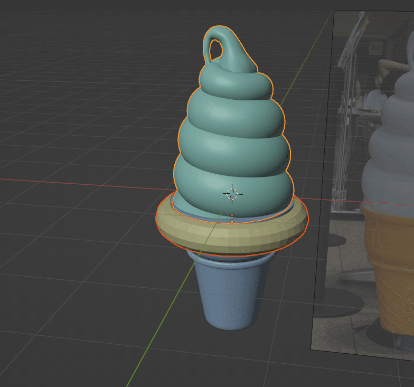The height and width of the screenshot is (387, 414).
Task: Select the yellow torus ring object
Action: [232, 238]
